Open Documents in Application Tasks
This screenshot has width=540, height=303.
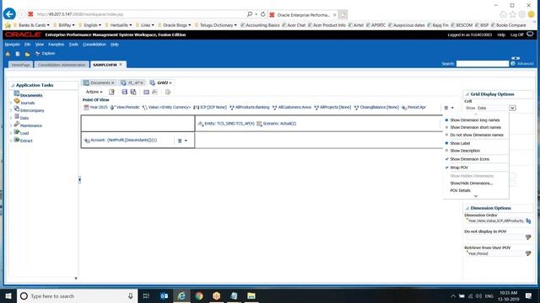(31, 95)
